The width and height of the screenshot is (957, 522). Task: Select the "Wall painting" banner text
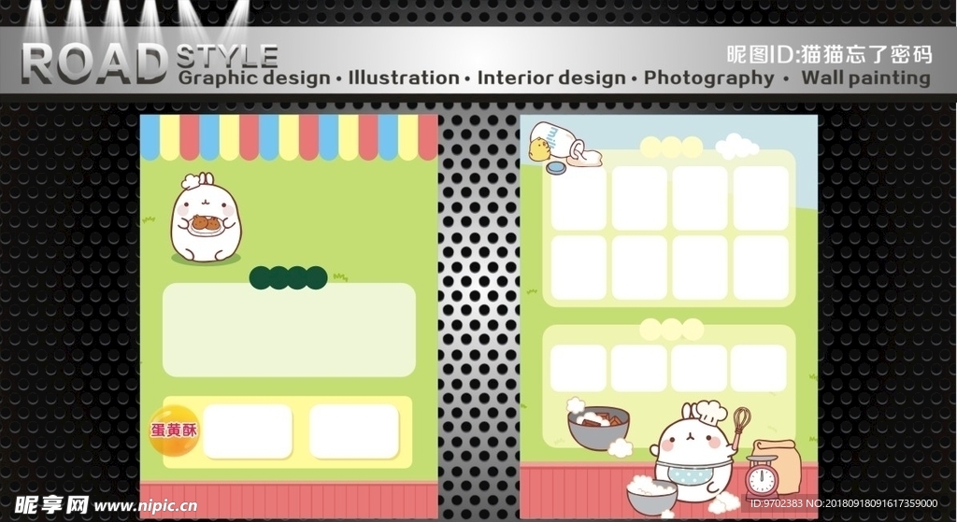point(865,78)
